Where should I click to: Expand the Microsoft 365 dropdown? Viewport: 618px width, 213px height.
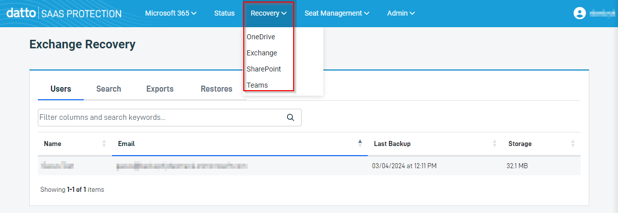point(171,13)
